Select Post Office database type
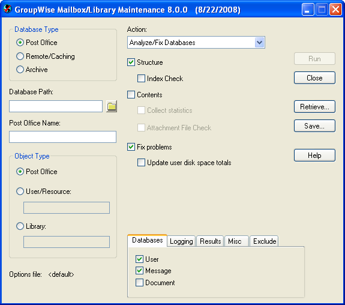345x305 pixels. click(x=20, y=42)
